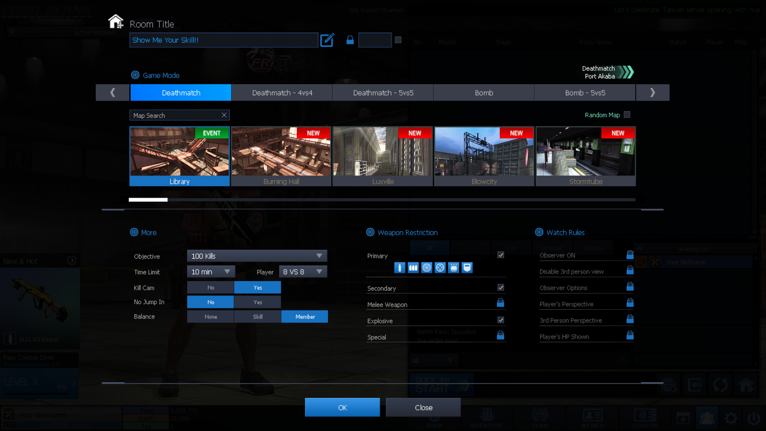Click the room password input box

point(375,40)
